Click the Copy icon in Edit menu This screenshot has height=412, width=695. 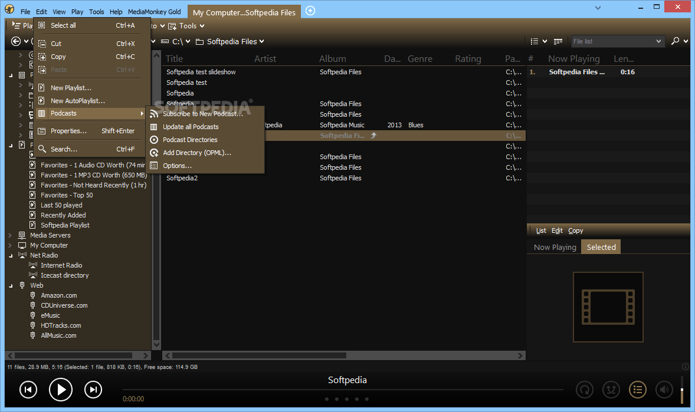click(x=42, y=57)
